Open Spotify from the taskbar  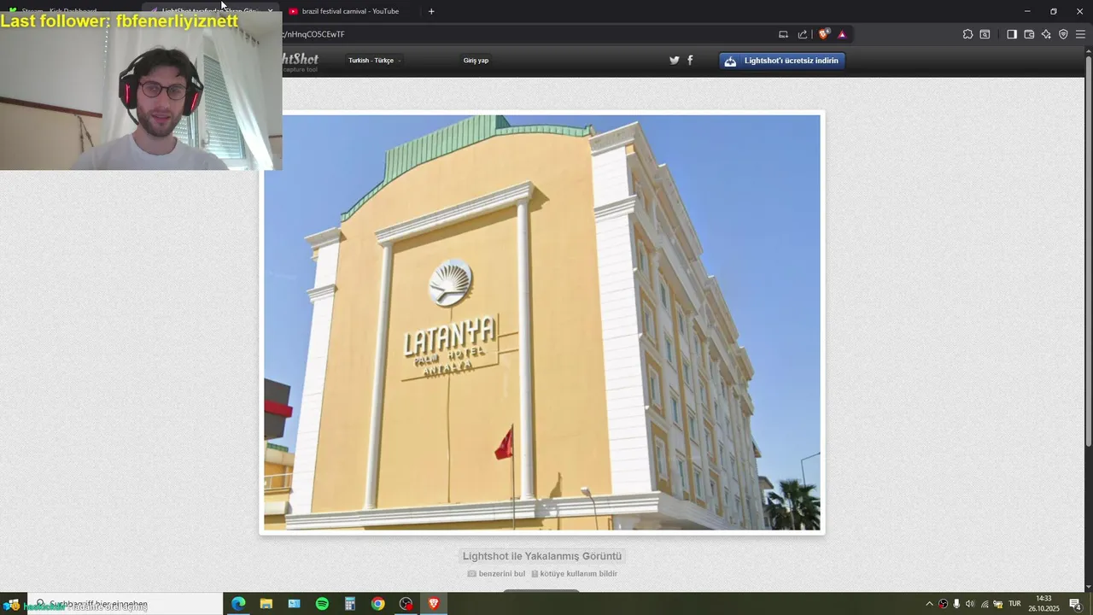pyautogui.click(x=322, y=604)
